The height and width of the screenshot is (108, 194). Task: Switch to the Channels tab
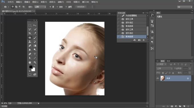click(x=168, y=61)
